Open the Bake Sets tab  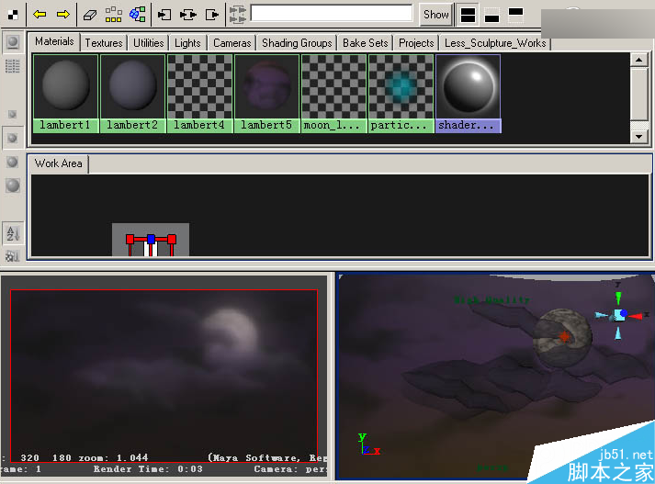(x=365, y=43)
